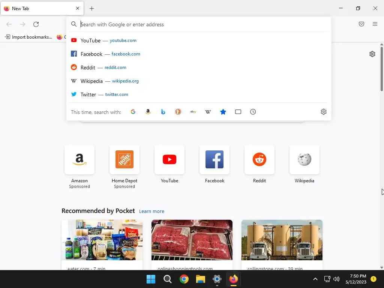The width and height of the screenshot is (384, 288).
Task: Click the page vertical scrollbar thumb
Action: (x=381, y=69)
